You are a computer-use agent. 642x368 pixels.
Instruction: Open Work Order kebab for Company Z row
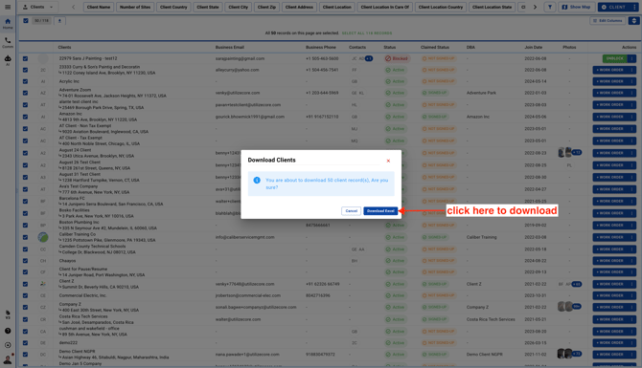tap(632, 307)
